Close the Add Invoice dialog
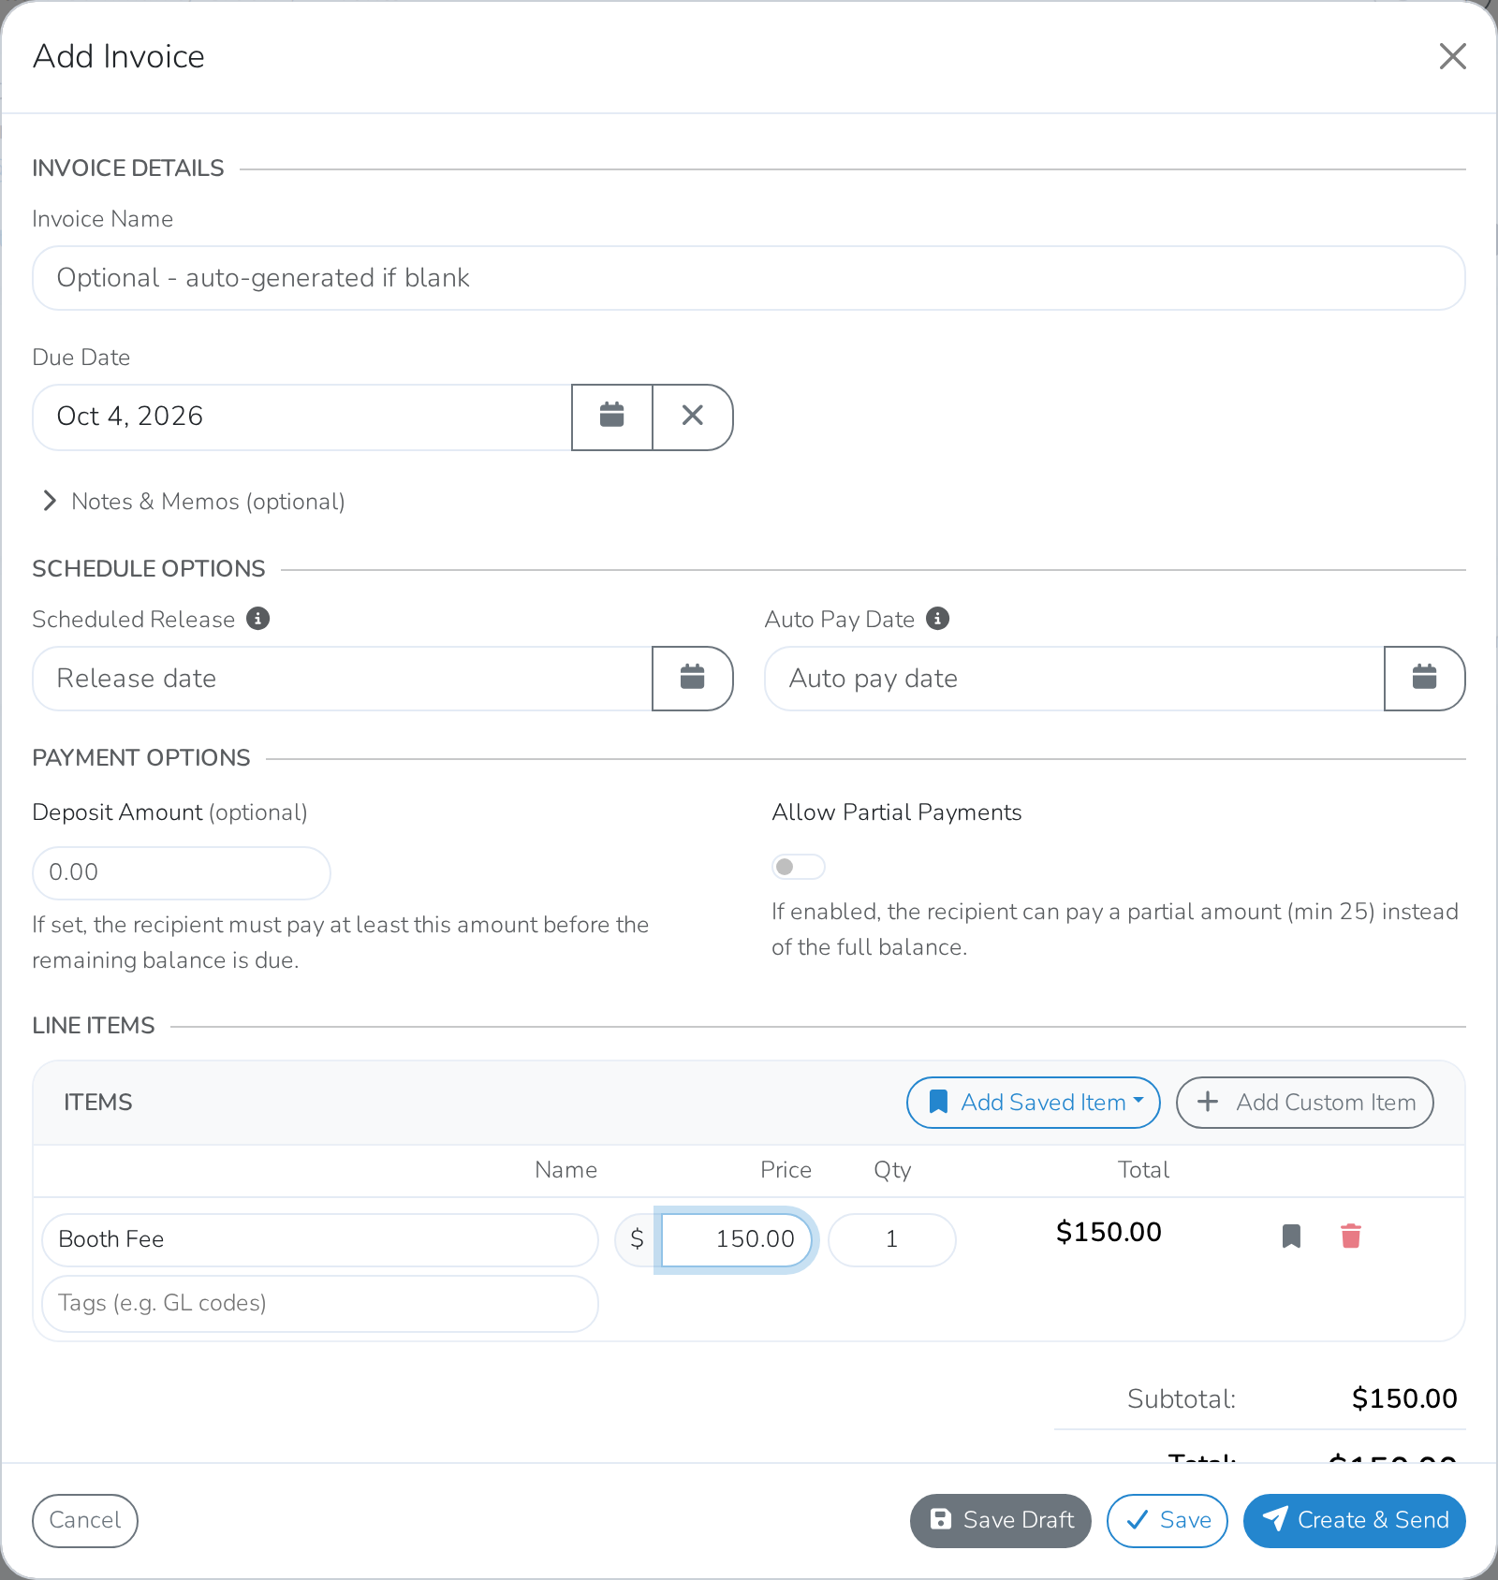 (1453, 56)
